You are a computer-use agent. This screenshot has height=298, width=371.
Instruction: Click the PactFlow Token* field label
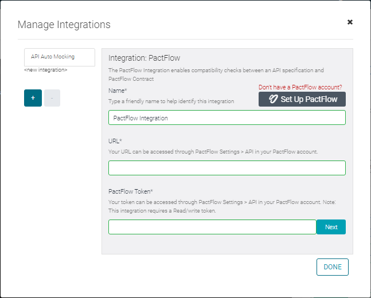click(130, 191)
